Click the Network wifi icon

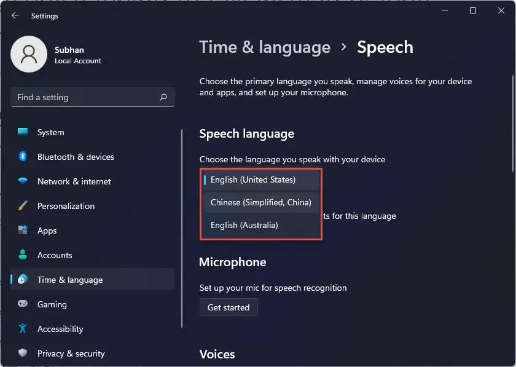point(23,181)
